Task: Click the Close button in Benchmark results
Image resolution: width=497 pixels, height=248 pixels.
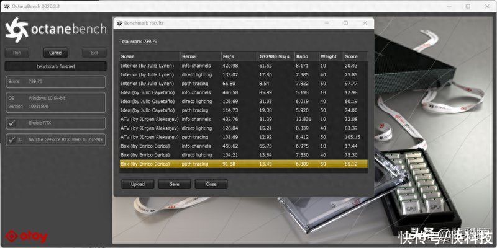Action: (211, 184)
